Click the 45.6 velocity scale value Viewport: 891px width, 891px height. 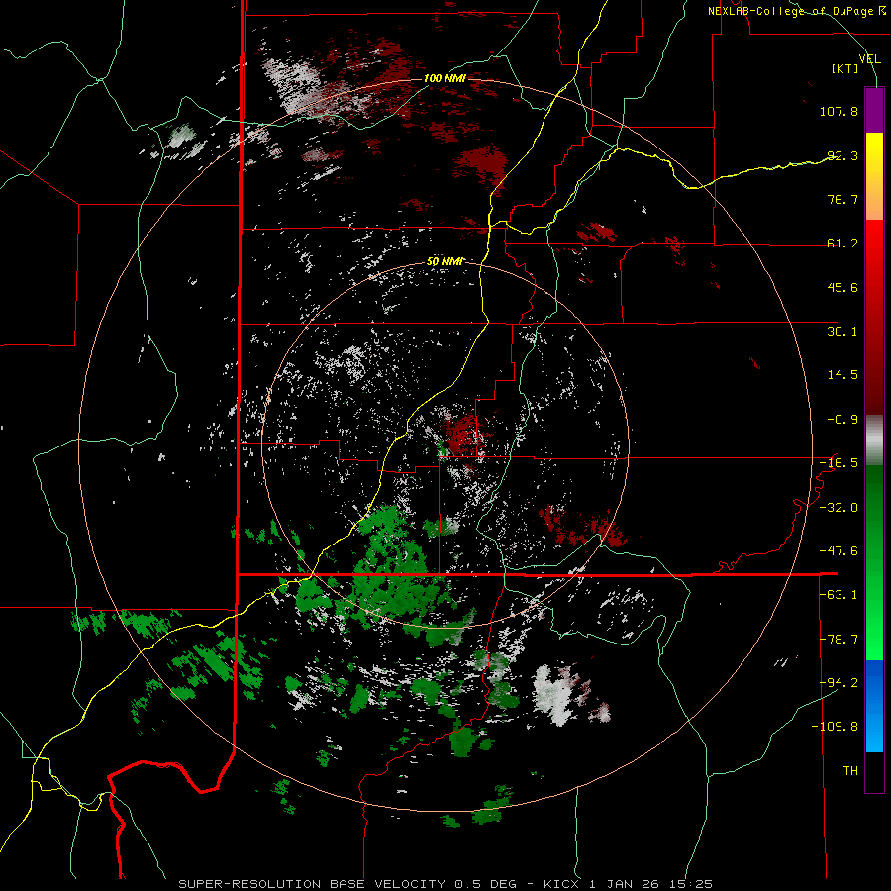[x=842, y=287]
